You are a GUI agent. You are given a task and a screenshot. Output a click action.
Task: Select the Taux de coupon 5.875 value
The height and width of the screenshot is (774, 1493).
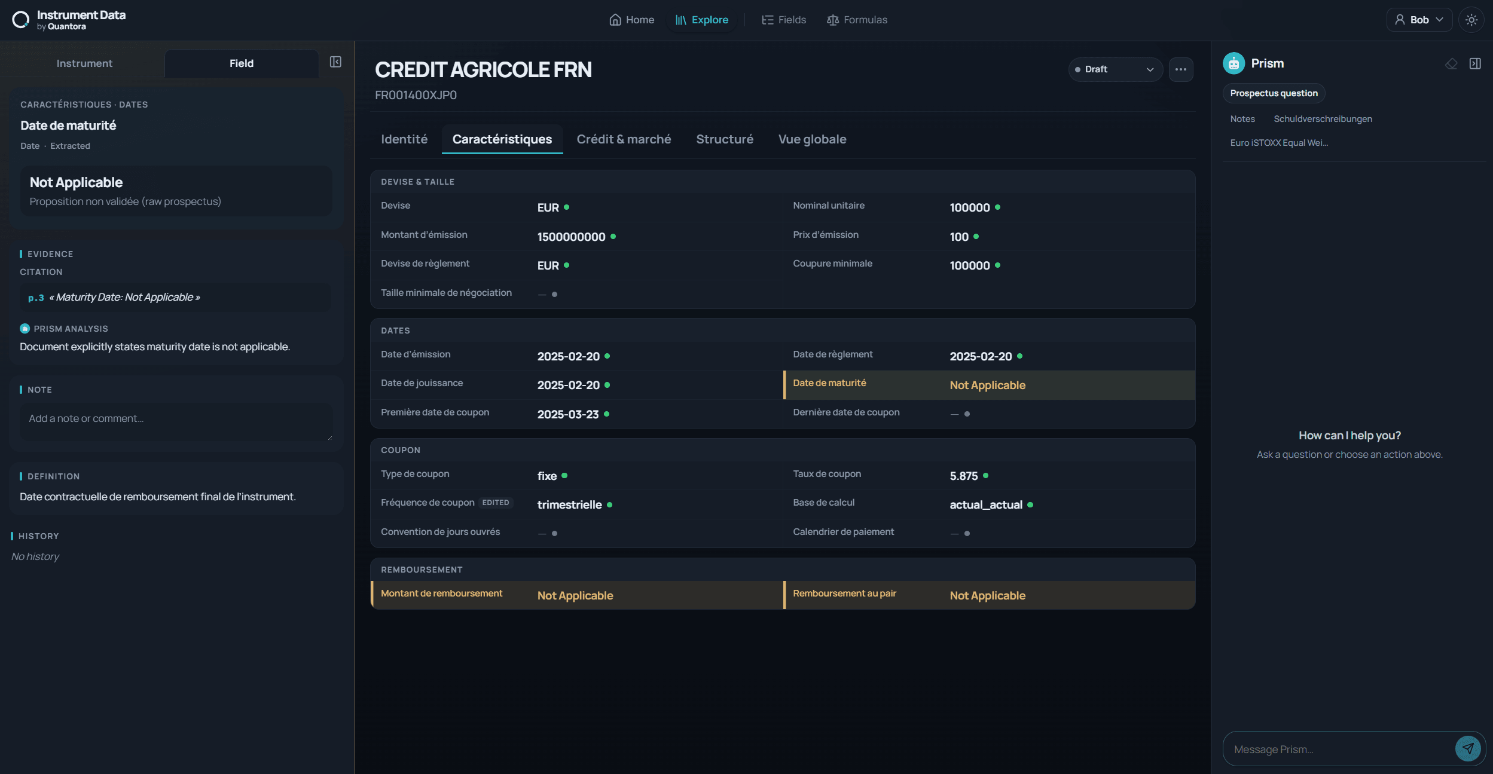click(963, 476)
